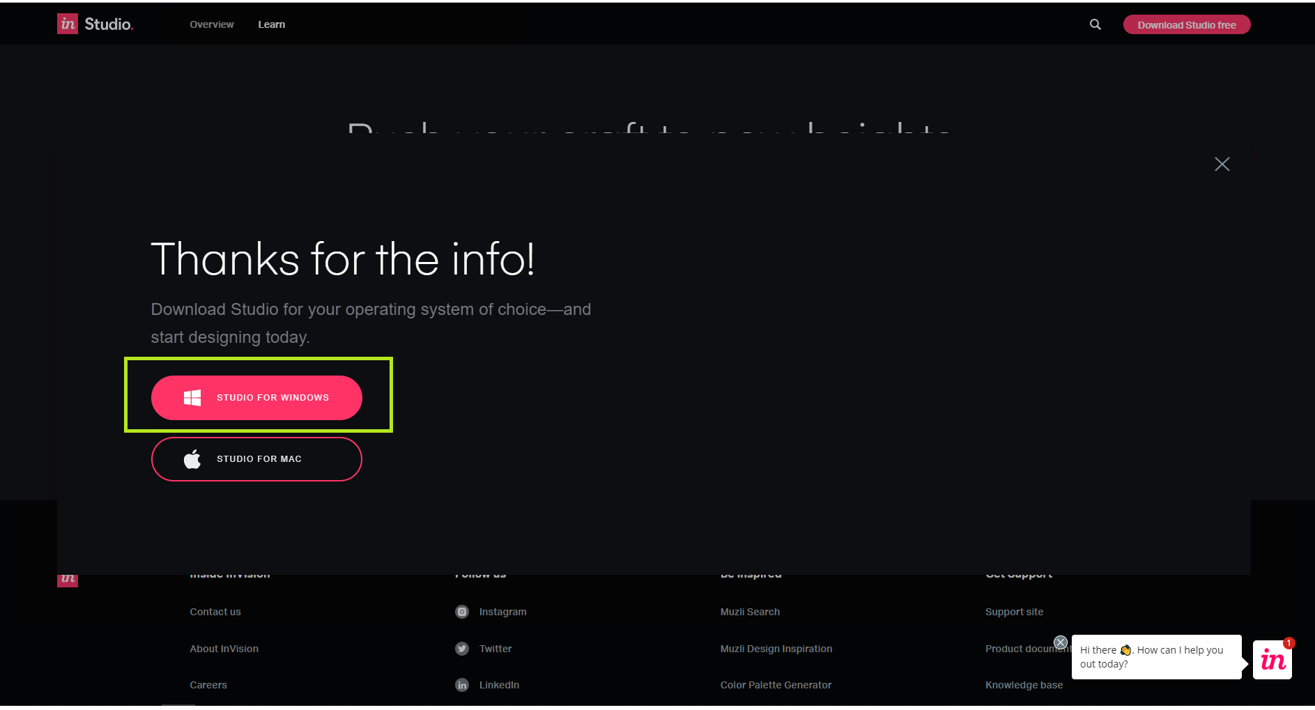Viewport: 1315px width, 710px height.
Task: Open Muzli Design Inspiration link
Action: pyautogui.click(x=776, y=649)
